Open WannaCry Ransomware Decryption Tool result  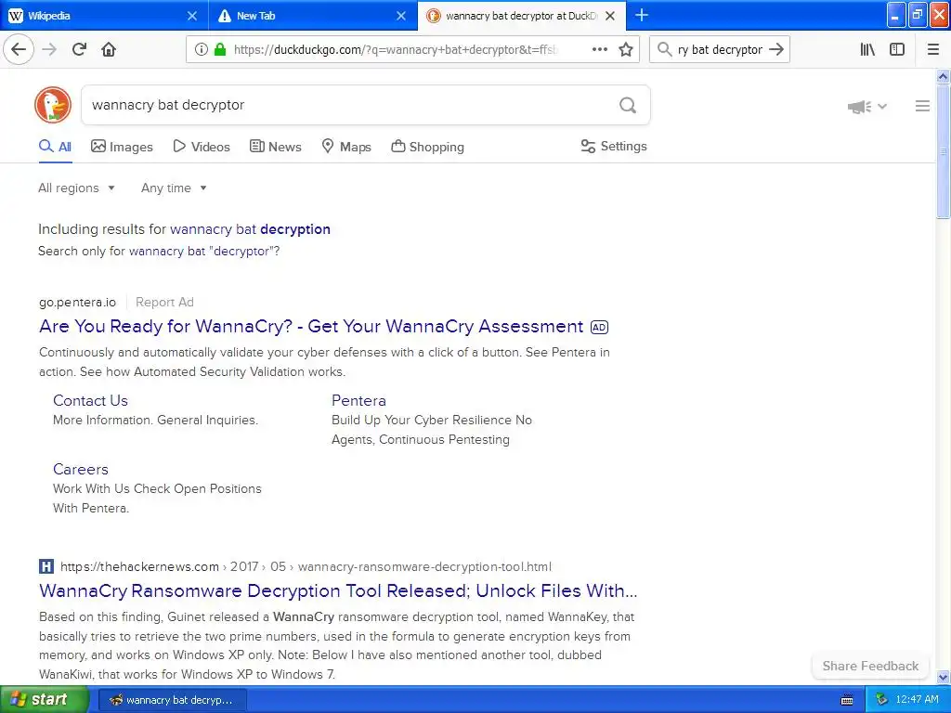338,590
